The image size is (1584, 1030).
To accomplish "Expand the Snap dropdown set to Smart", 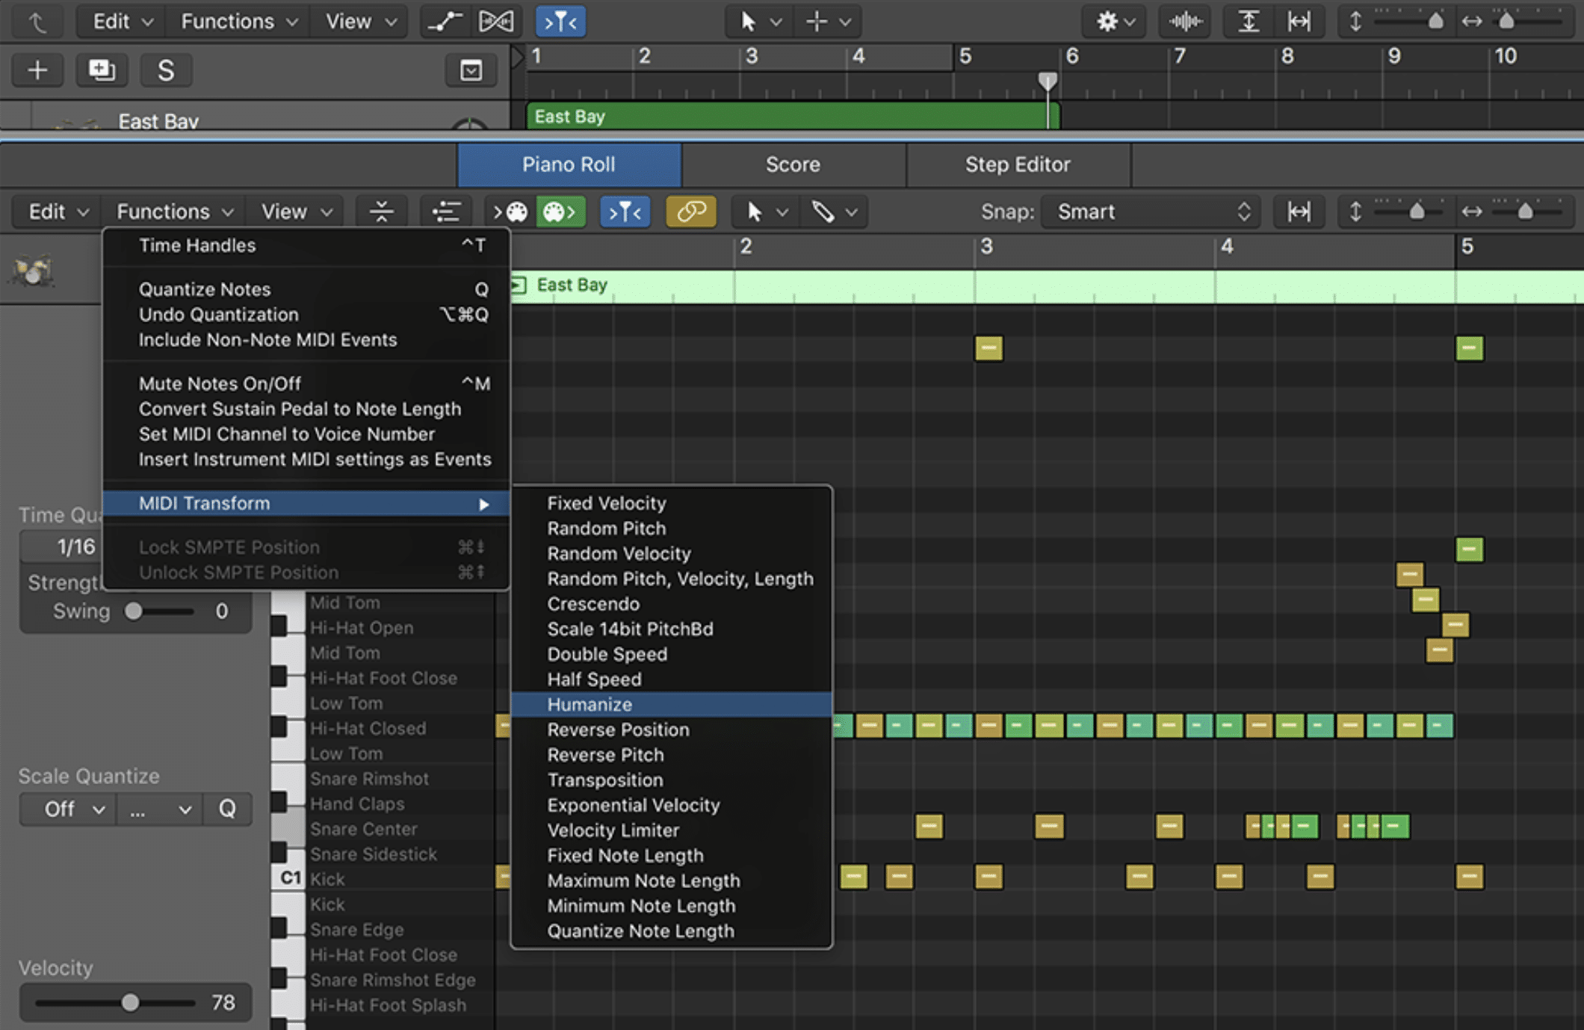I will point(1143,212).
